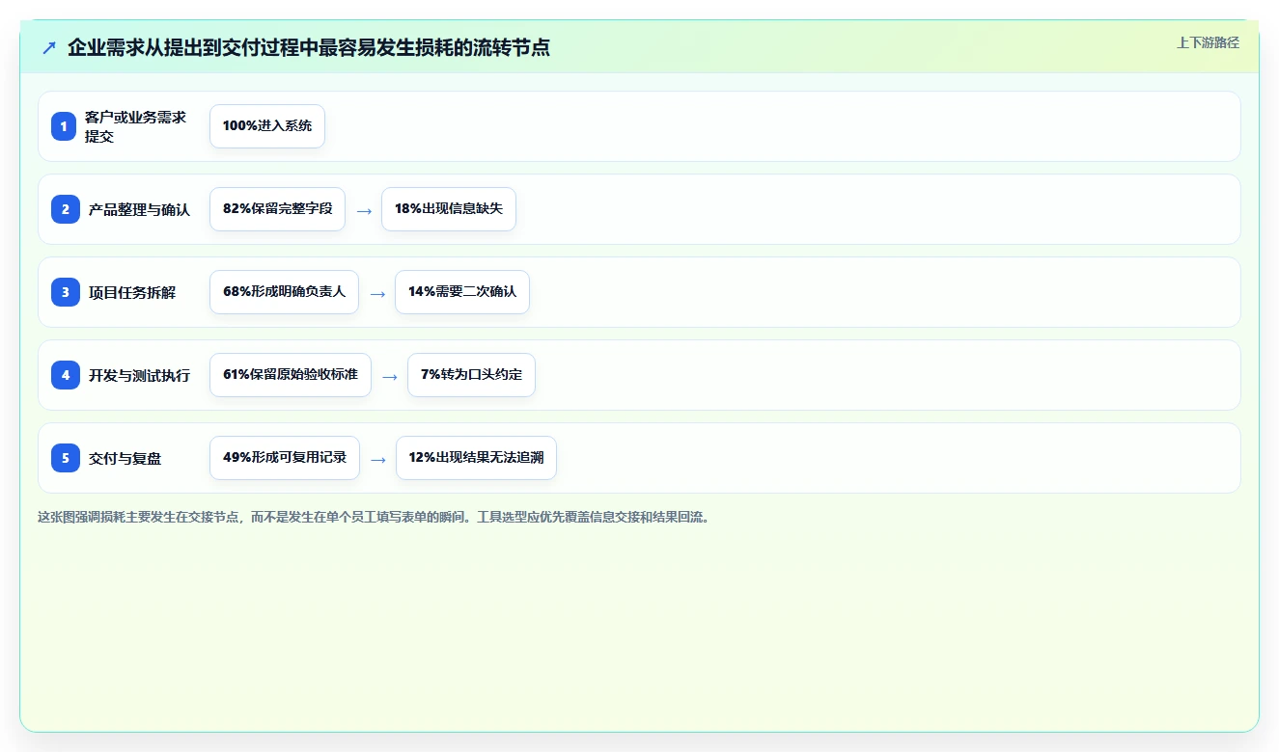Screen dimensions: 1279x752
Task: Click the 61%保留原始验收标准 chip
Action: point(291,375)
